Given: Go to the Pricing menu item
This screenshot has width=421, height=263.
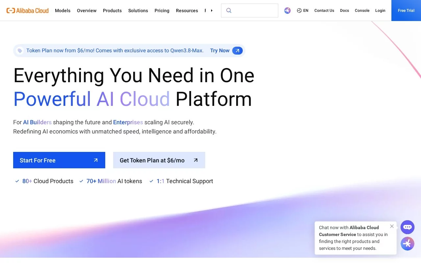Looking at the screenshot, I should pos(162,11).
